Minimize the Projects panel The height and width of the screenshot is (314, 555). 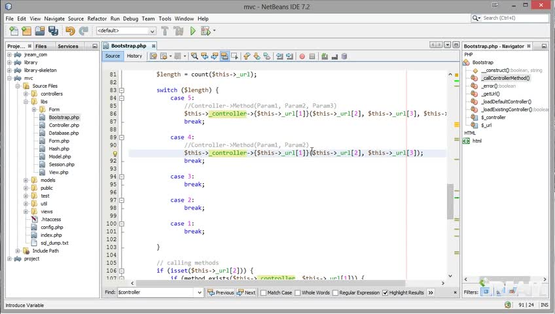coord(94,46)
